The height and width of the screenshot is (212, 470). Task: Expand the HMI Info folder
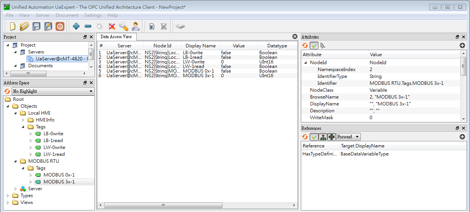pos(23,120)
